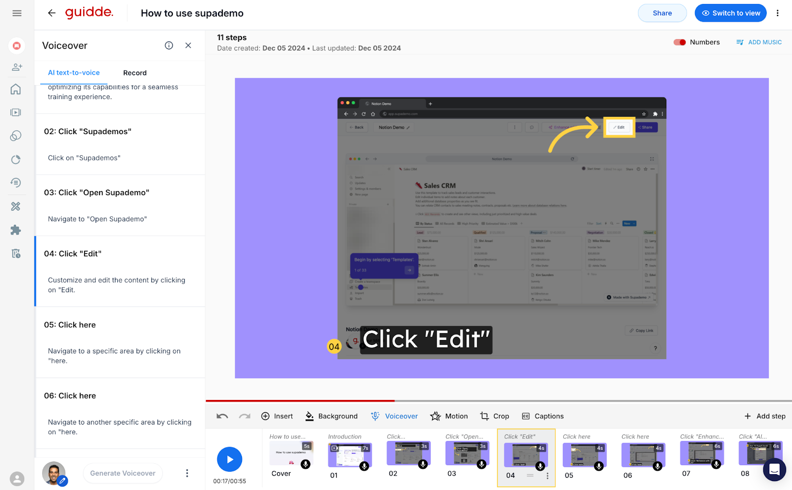Screen dimensions: 792x490
Task: Click the video preview canvas
Action: pyautogui.click(x=501, y=228)
